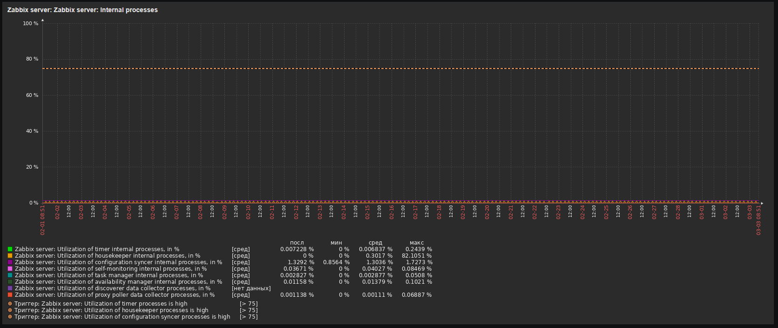Click the timer processes trigger dot icon
Viewport: 778px width, 328px height.
click(10, 304)
